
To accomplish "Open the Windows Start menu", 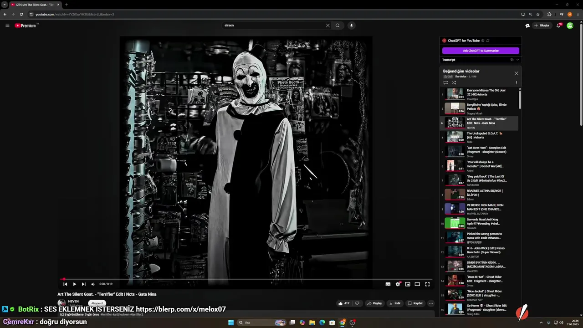I will pos(231,323).
